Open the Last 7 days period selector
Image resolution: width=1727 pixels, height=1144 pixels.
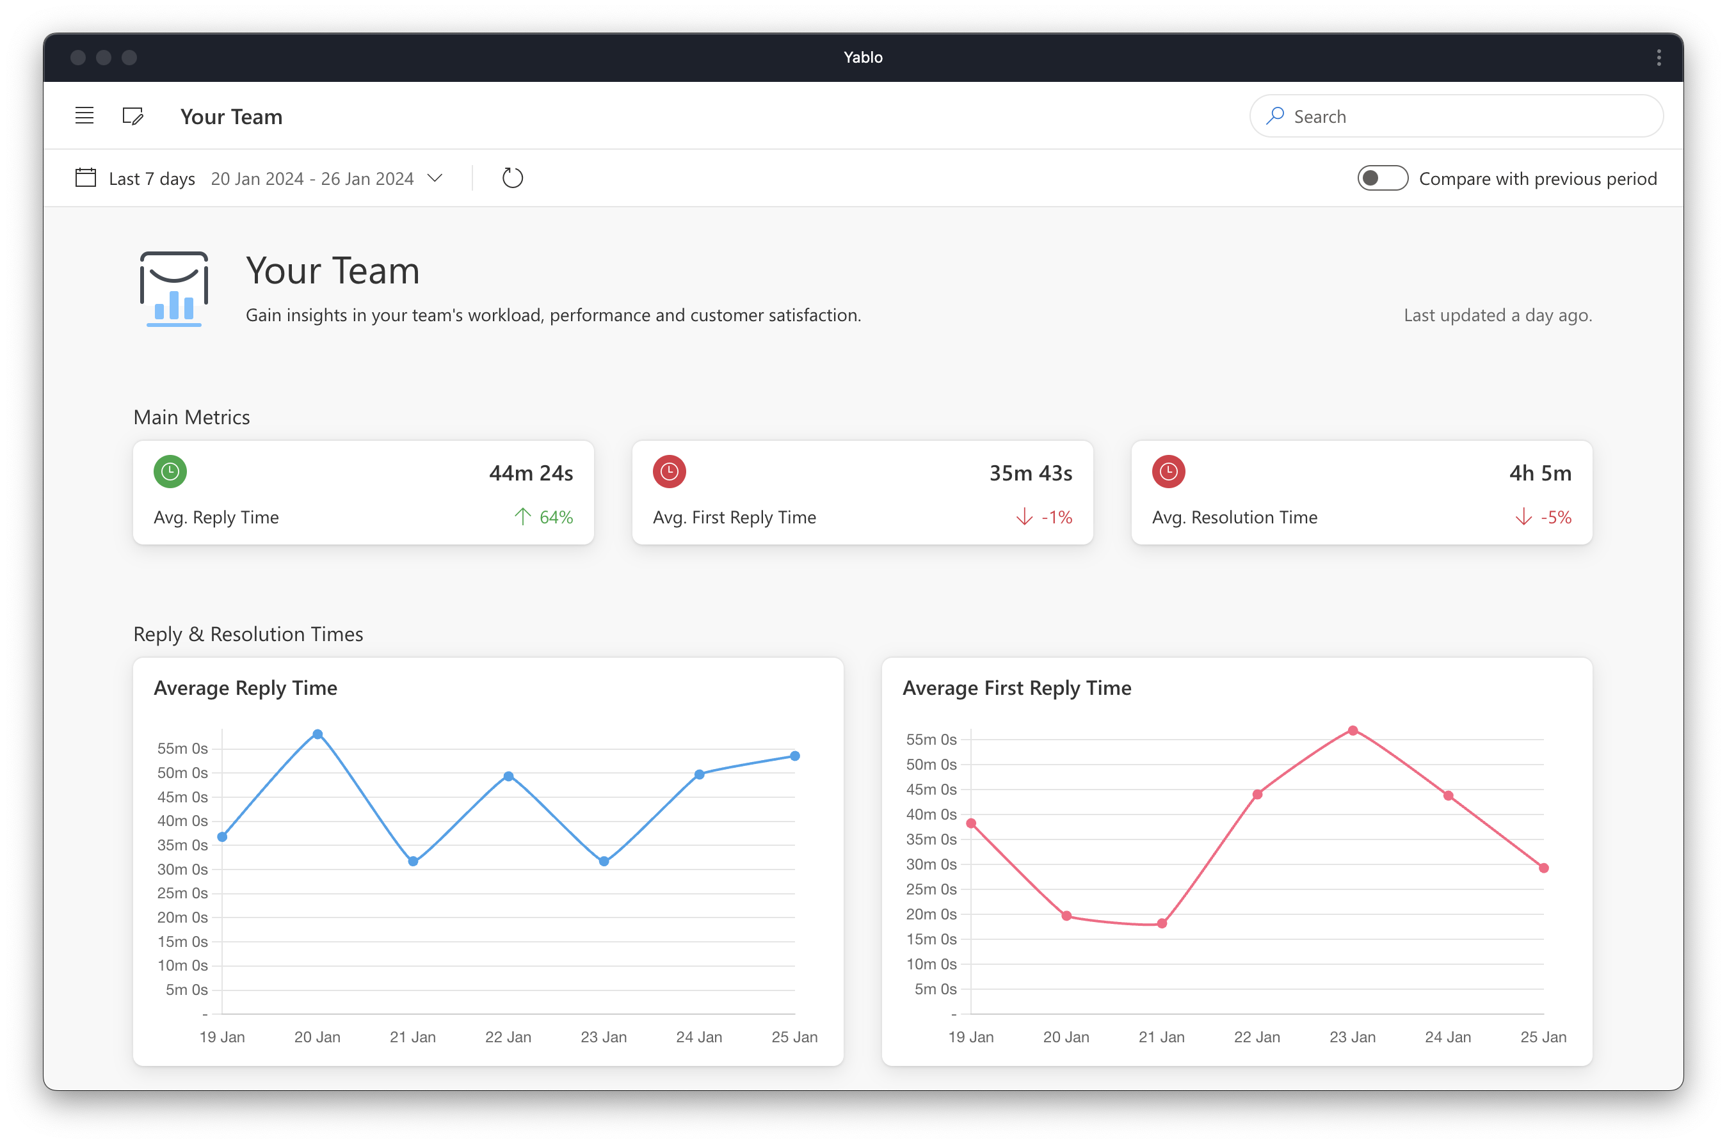pyautogui.click(x=152, y=179)
